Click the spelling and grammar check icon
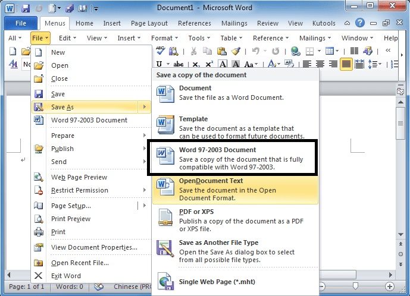The width and height of the screenshot is (410, 296). click(x=160, y=51)
